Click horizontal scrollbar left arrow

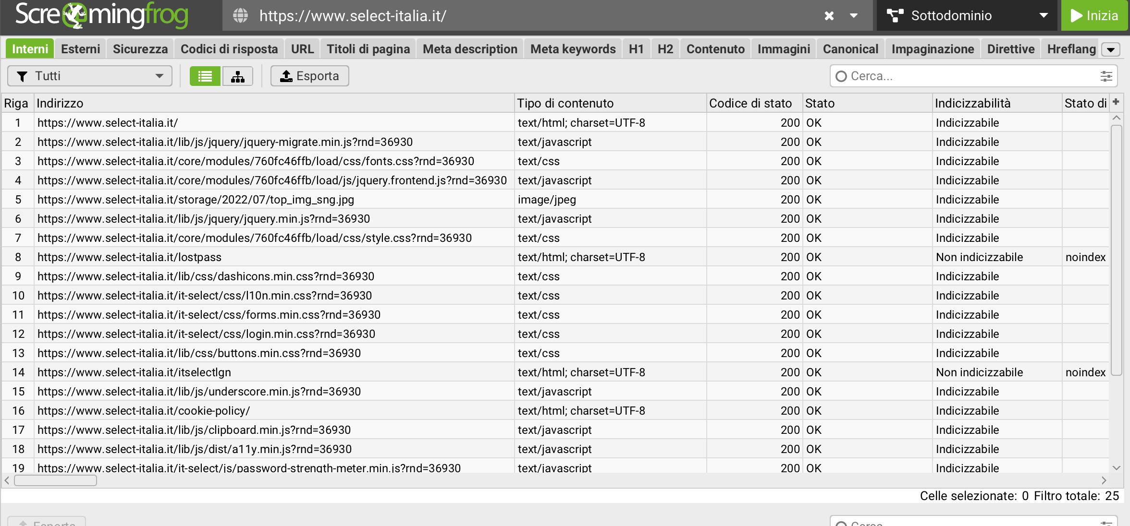click(7, 480)
